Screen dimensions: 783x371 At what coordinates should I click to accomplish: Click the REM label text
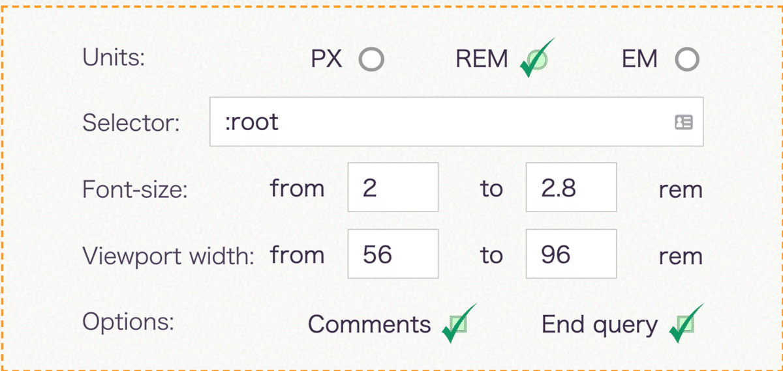482,60
